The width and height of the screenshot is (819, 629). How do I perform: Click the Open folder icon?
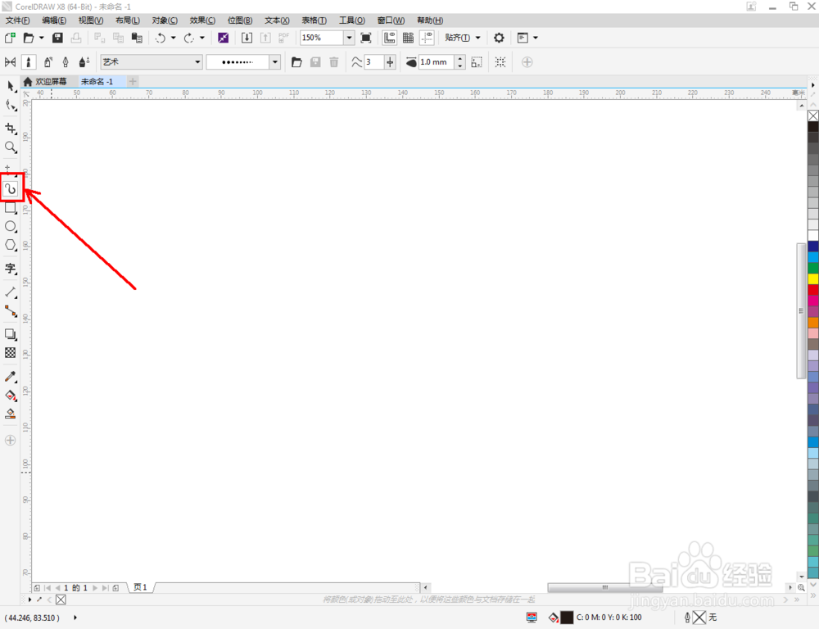(29, 38)
